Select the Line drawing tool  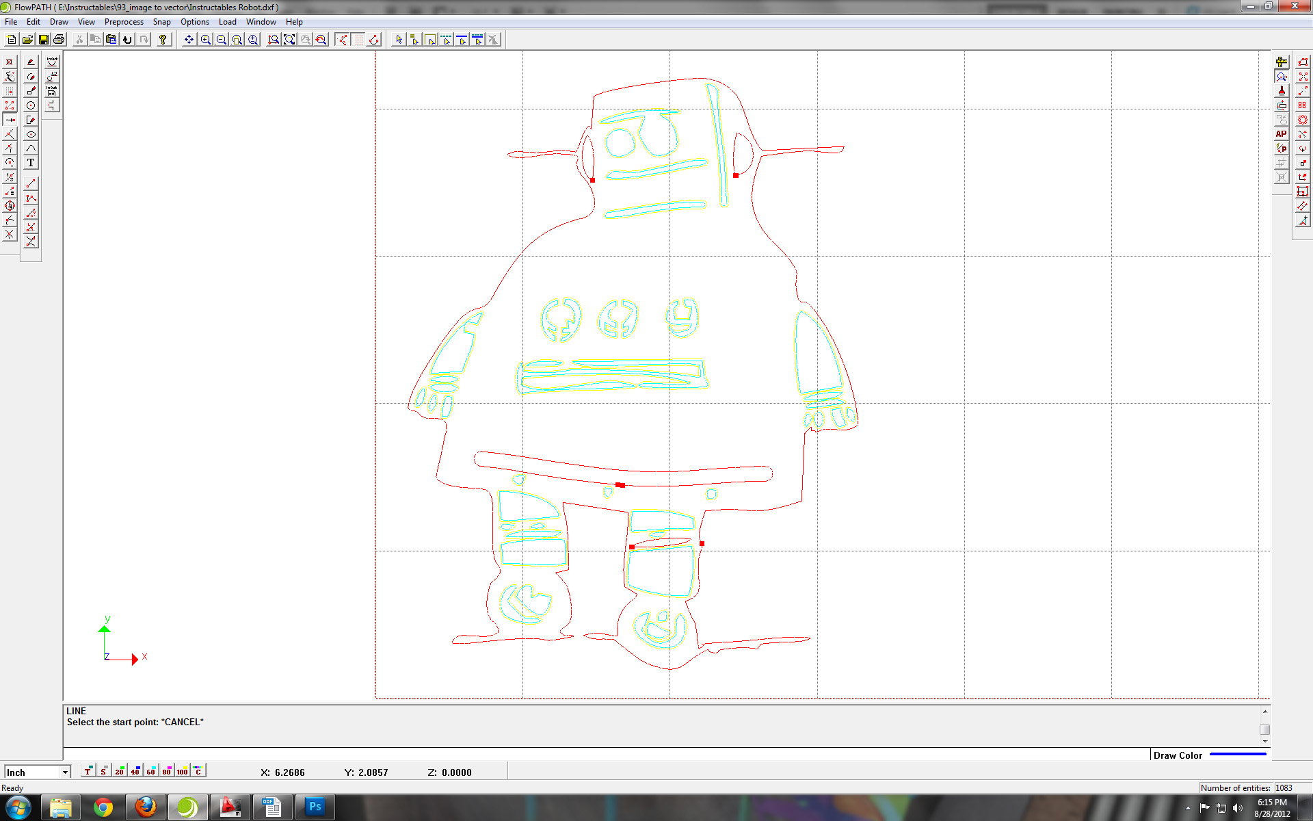(31, 183)
